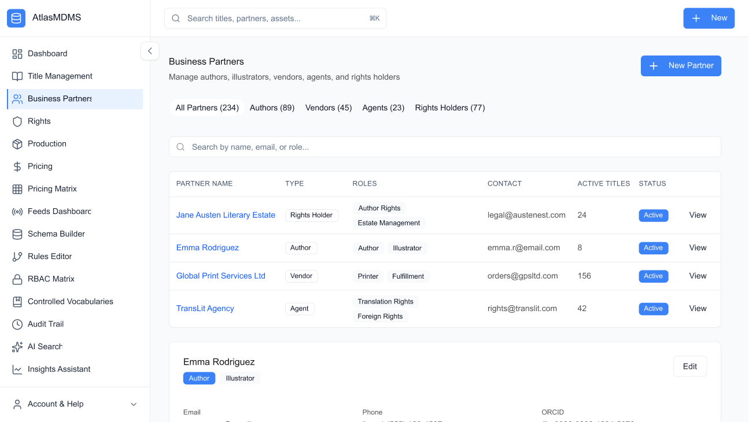This screenshot has width=749, height=422.
Task: Focus the search by name, email, or role field
Action: (445, 147)
